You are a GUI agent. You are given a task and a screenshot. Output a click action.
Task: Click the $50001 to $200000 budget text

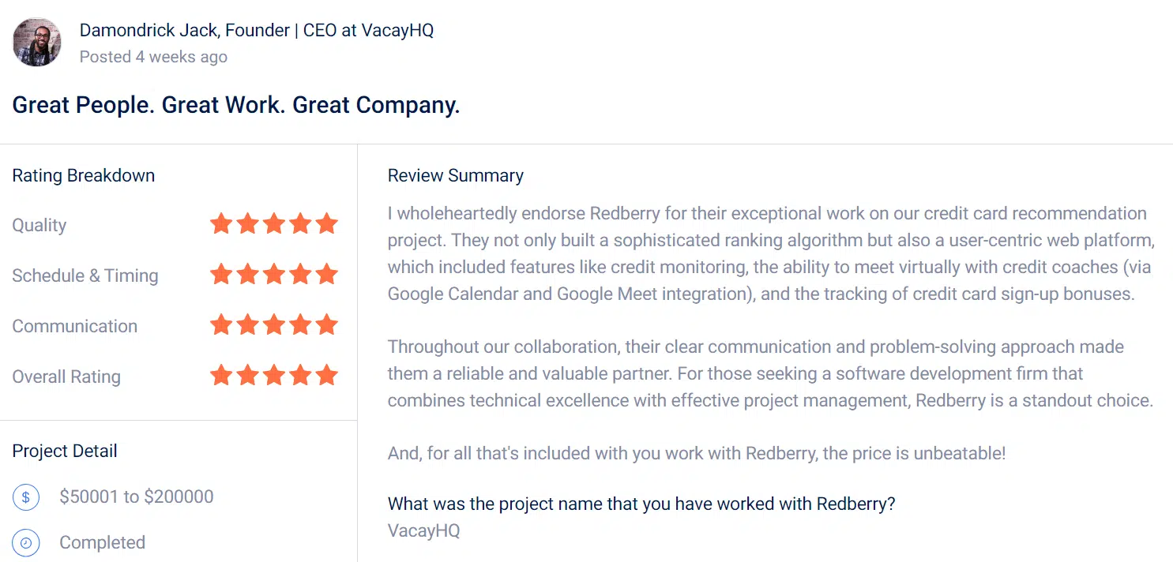(137, 496)
